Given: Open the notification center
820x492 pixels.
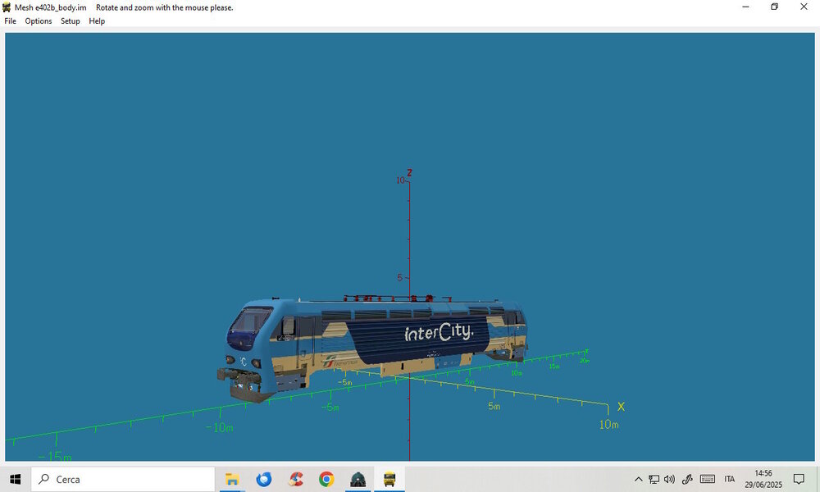Looking at the screenshot, I should [799, 479].
